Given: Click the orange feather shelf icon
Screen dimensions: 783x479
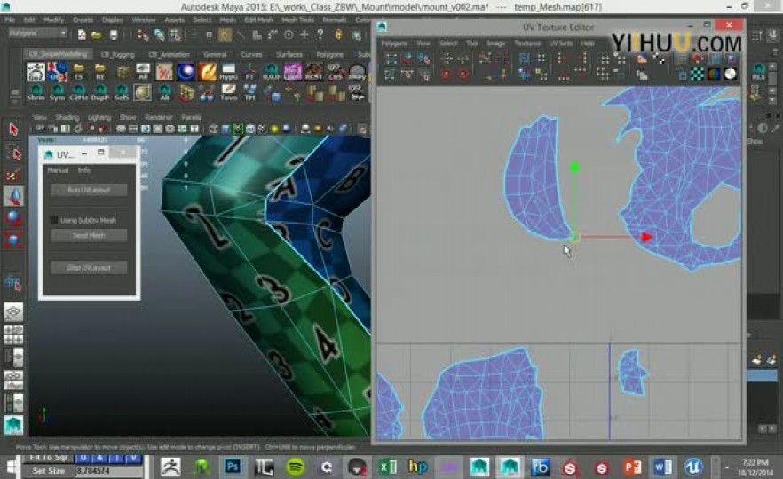Looking at the screenshot, I should [x=207, y=72].
